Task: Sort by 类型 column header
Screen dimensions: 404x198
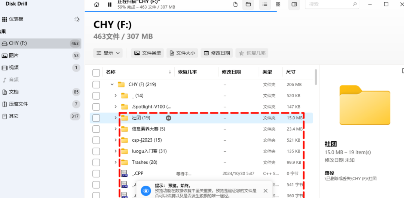Action: coord(267,72)
